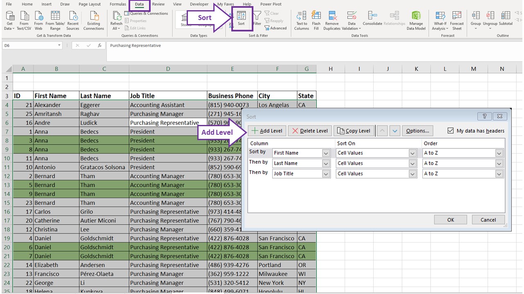The height and width of the screenshot is (294, 524).
Task: Move sort level down arrow
Action: tap(395, 131)
